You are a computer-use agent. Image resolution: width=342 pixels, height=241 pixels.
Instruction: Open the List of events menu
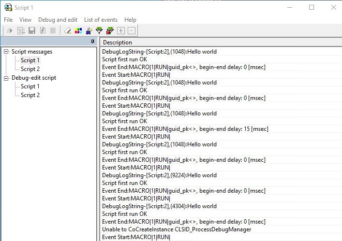pyautogui.click(x=101, y=20)
